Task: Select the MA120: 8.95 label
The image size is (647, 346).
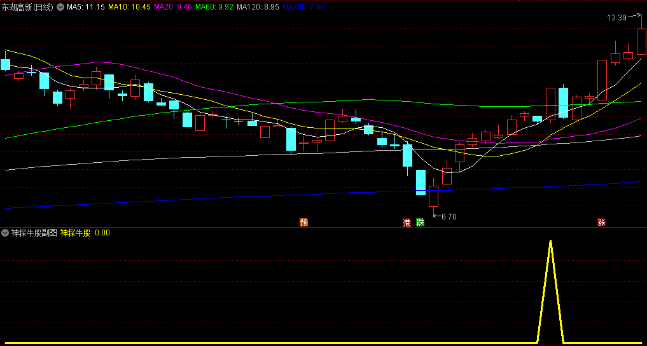Action: (x=258, y=6)
